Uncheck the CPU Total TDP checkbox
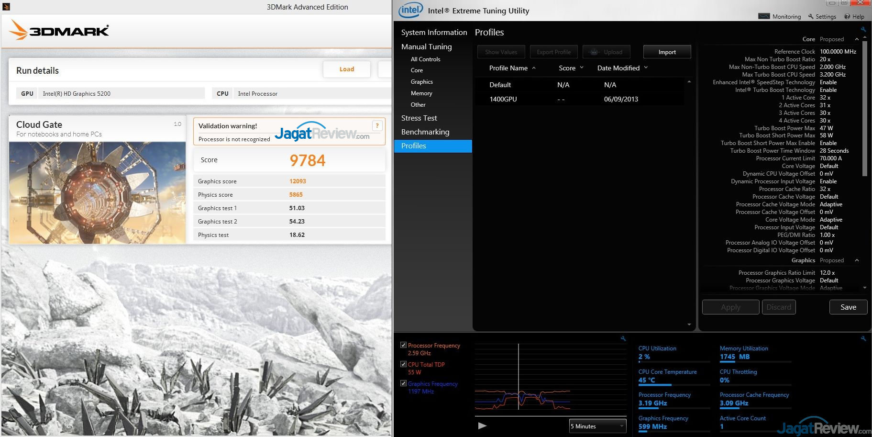This screenshot has height=437, width=872. point(403,364)
